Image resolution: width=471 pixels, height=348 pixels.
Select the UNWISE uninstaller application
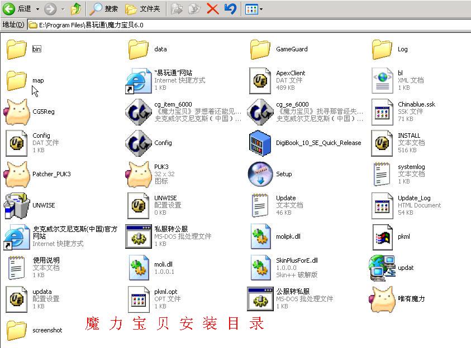coord(30,205)
